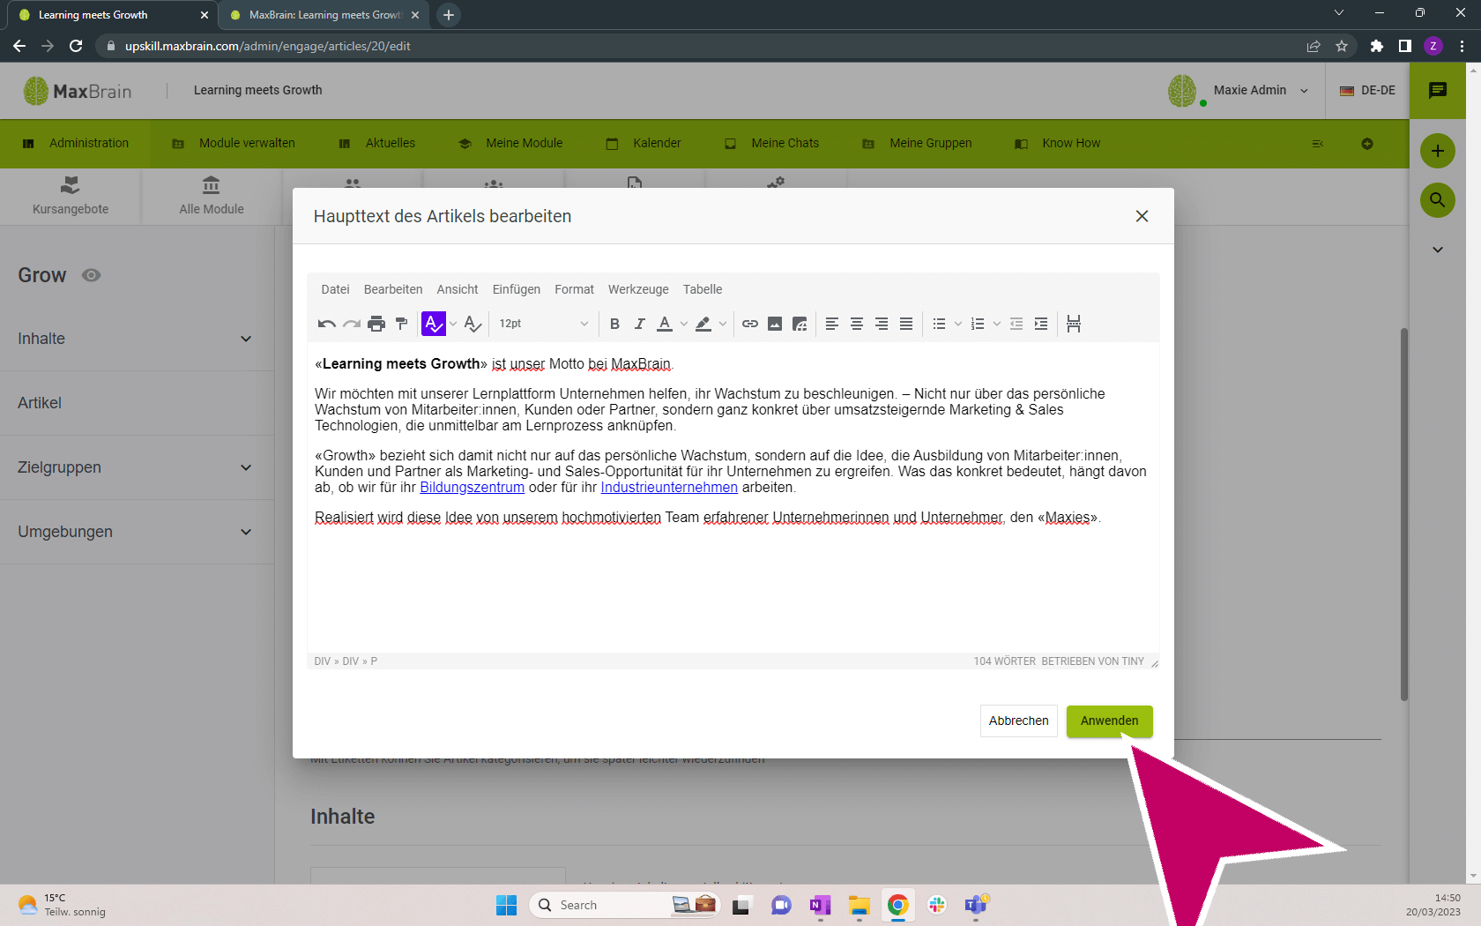The width and height of the screenshot is (1481, 926).
Task: Toggle numbered list
Action: (x=978, y=324)
